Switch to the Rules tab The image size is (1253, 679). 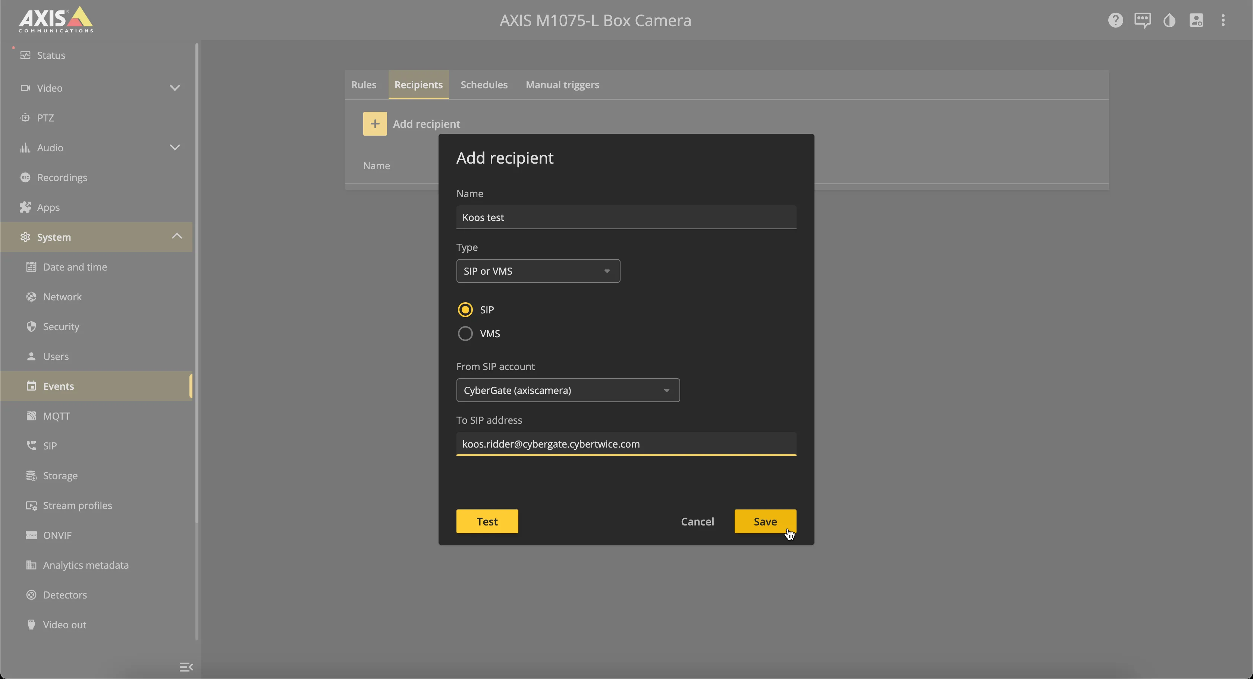pyautogui.click(x=363, y=85)
